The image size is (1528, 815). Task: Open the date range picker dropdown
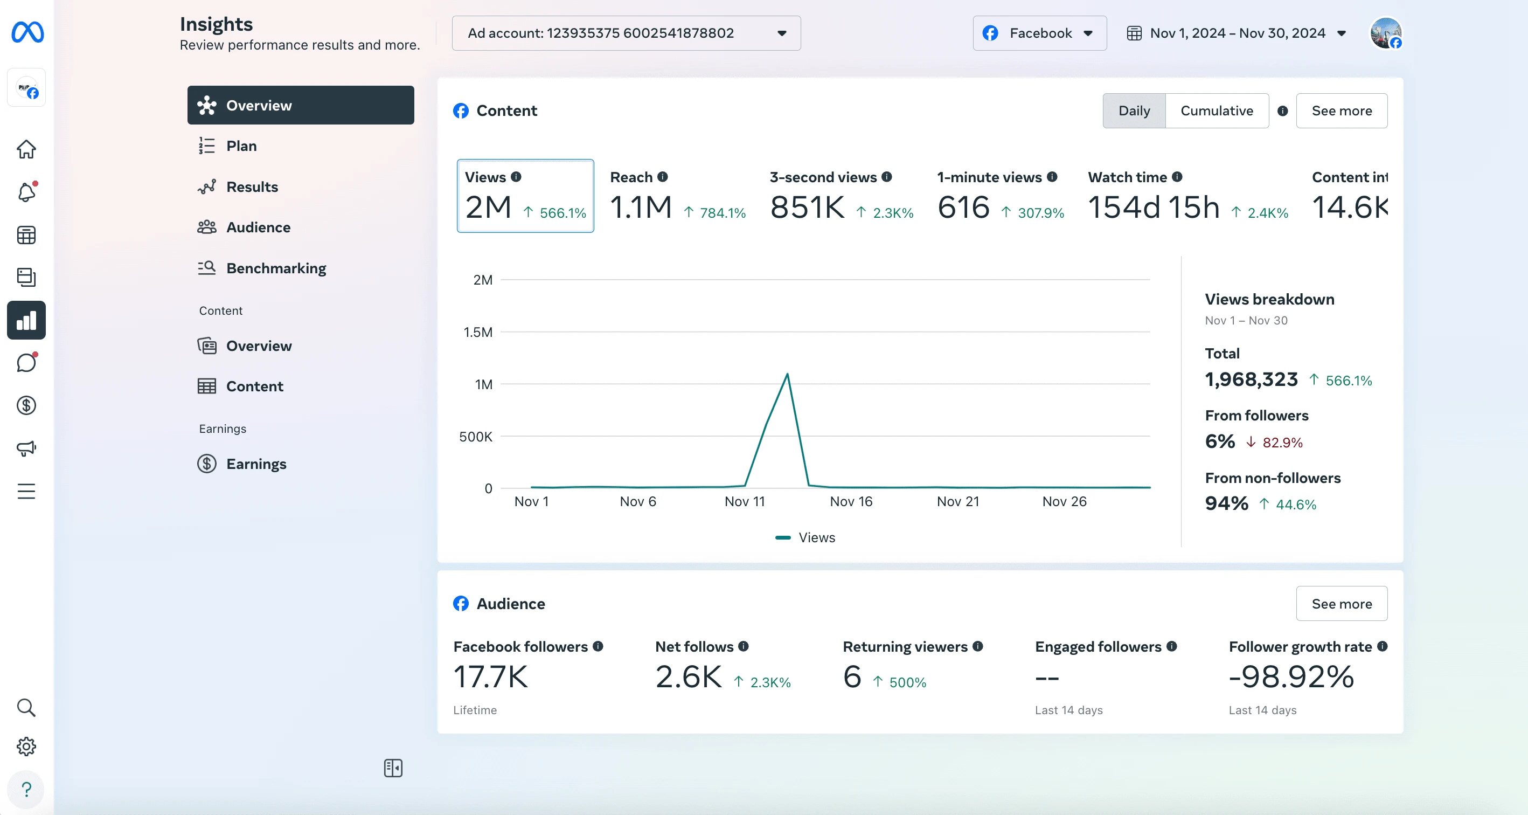(x=1236, y=33)
